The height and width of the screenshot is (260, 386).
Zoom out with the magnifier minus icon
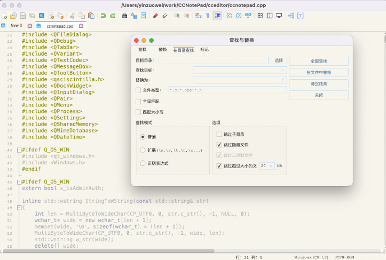186,16
